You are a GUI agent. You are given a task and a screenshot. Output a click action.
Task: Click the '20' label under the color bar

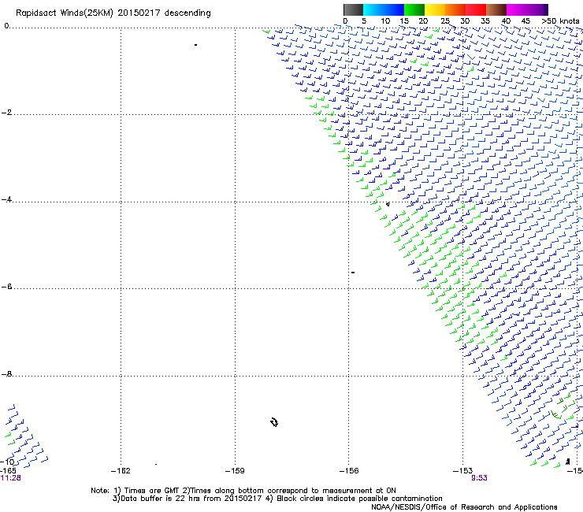pos(423,21)
